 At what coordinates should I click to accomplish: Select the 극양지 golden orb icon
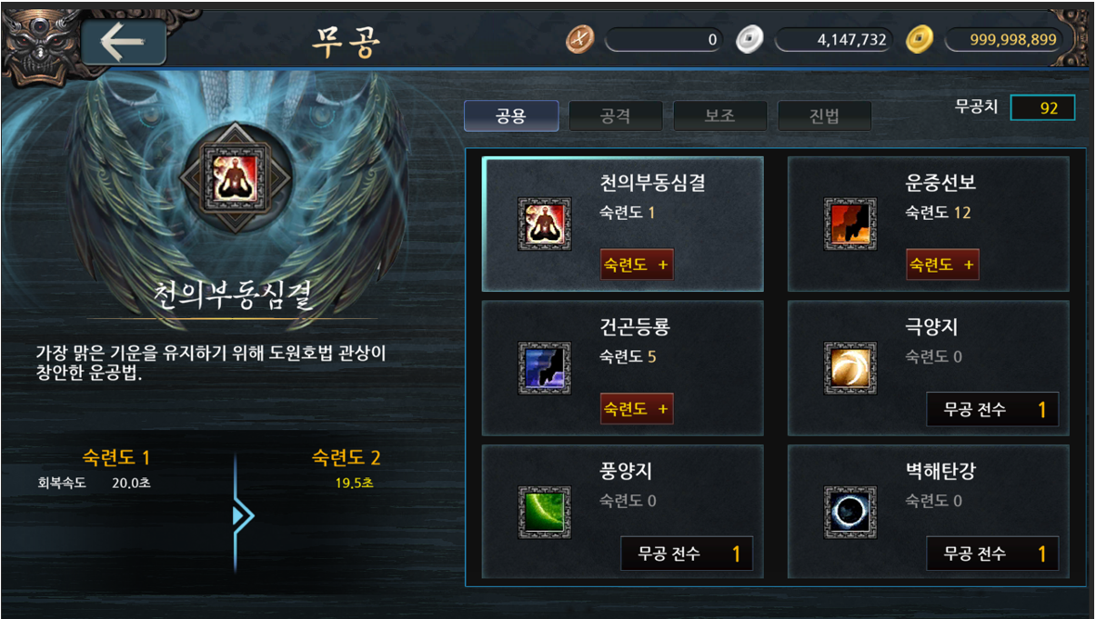click(850, 368)
